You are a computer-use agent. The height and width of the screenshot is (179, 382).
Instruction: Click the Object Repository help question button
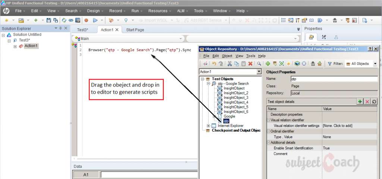tap(370, 49)
